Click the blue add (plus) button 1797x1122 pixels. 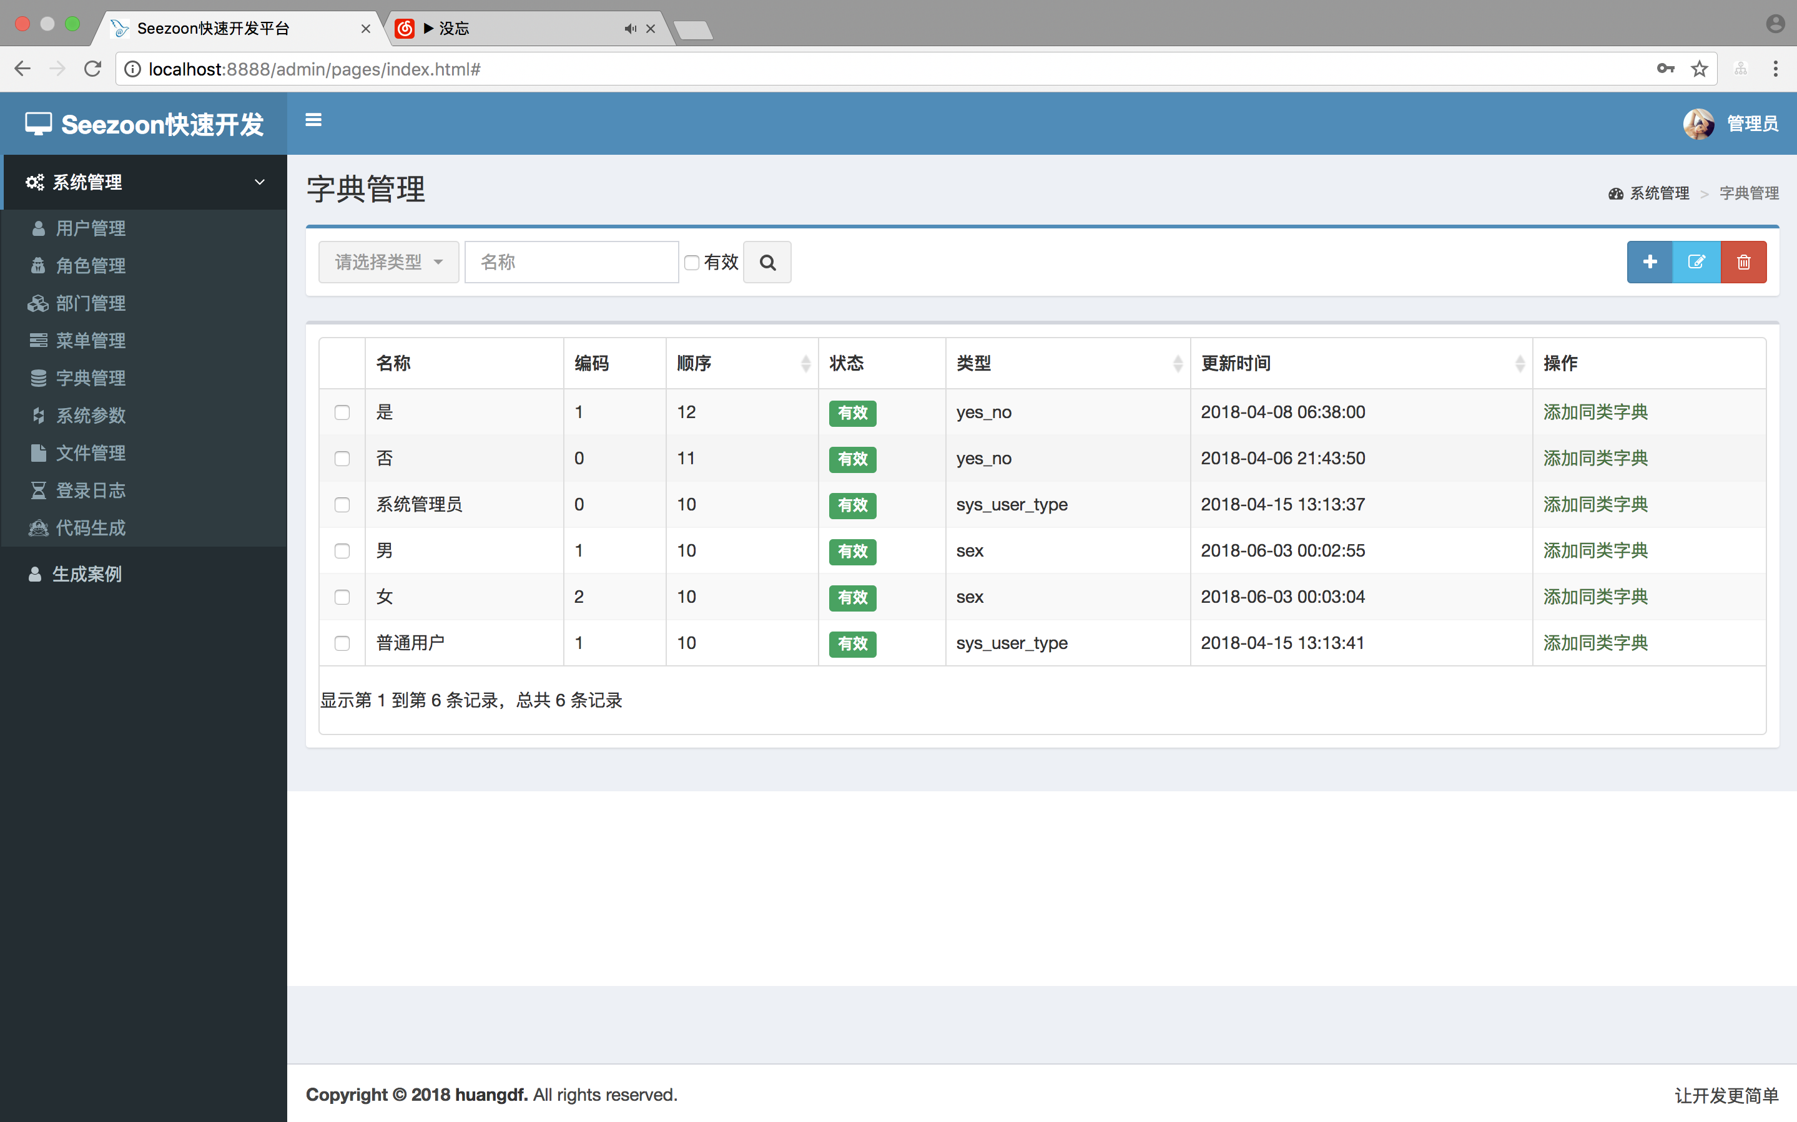pyautogui.click(x=1649, y=262)
